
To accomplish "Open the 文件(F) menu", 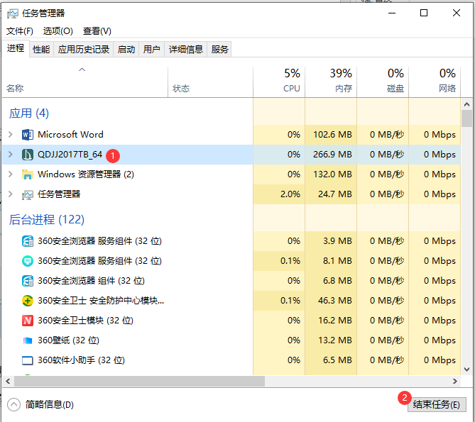I will pos(20,31).
